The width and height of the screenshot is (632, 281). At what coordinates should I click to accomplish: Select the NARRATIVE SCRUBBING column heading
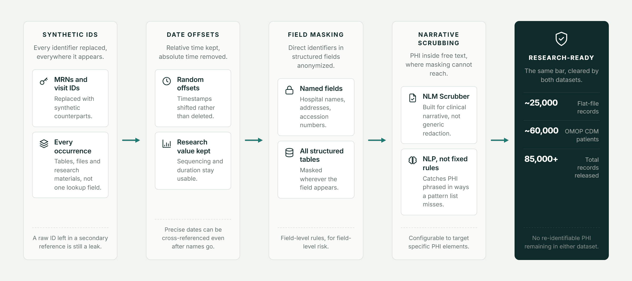(x=439, y=39)
